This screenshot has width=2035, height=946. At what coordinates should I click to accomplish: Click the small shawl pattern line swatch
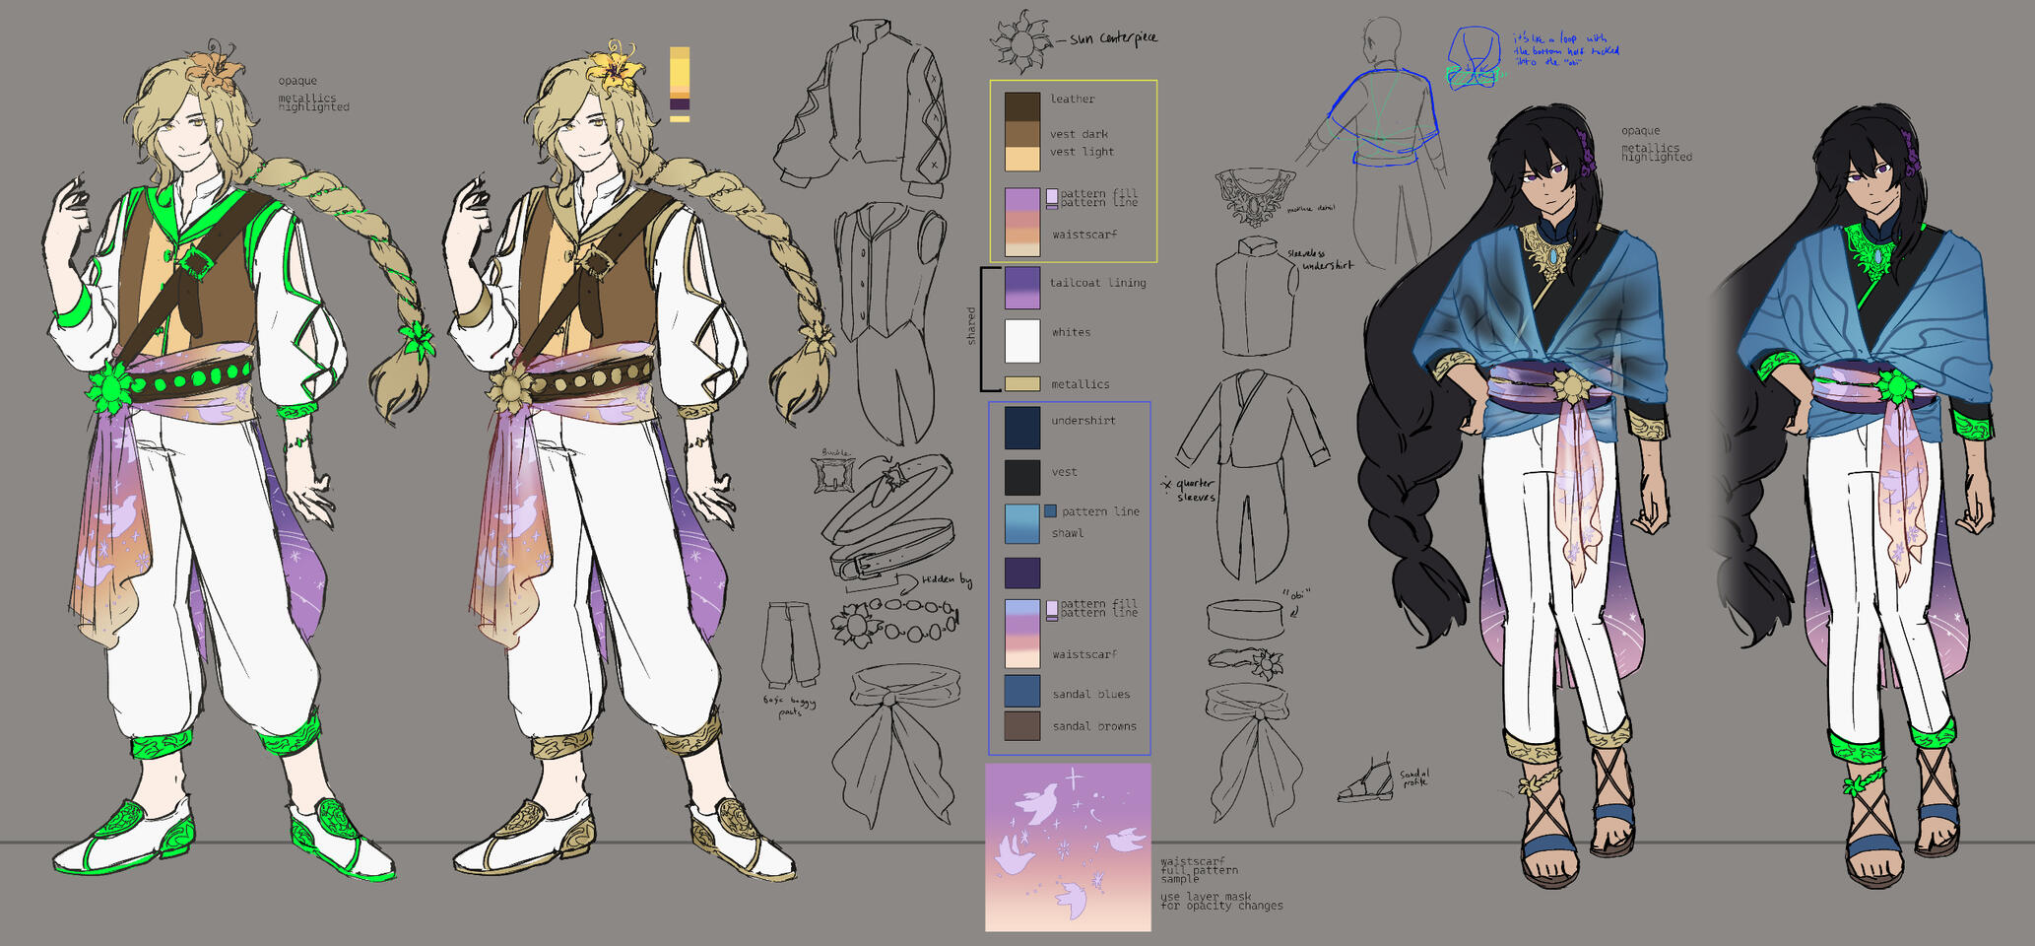click(x=1050, y=510)
